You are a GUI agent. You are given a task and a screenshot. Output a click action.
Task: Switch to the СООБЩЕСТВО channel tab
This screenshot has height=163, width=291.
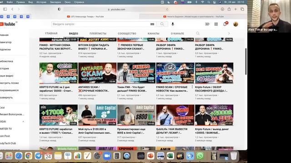(x=127, y=34)
